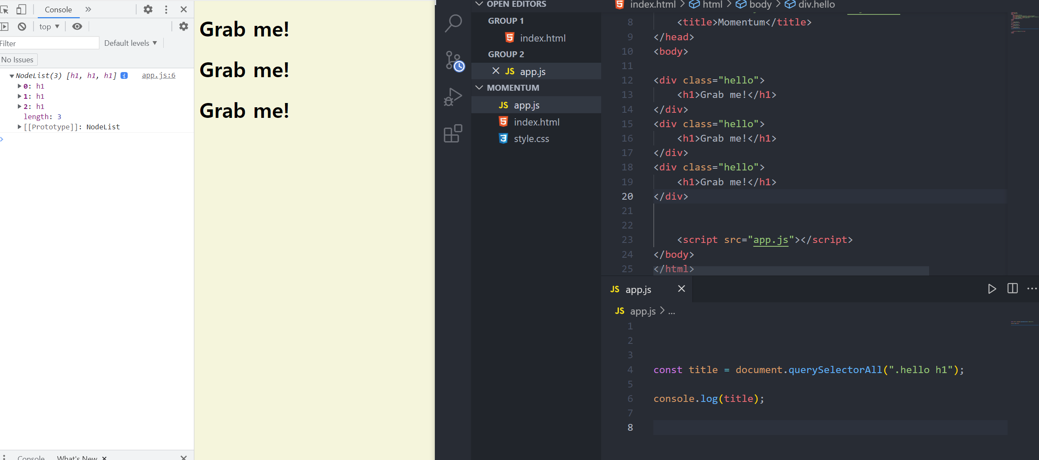Click the console Filter input field
This screenshot has height=460, width=1039.
tap(49, 43)
